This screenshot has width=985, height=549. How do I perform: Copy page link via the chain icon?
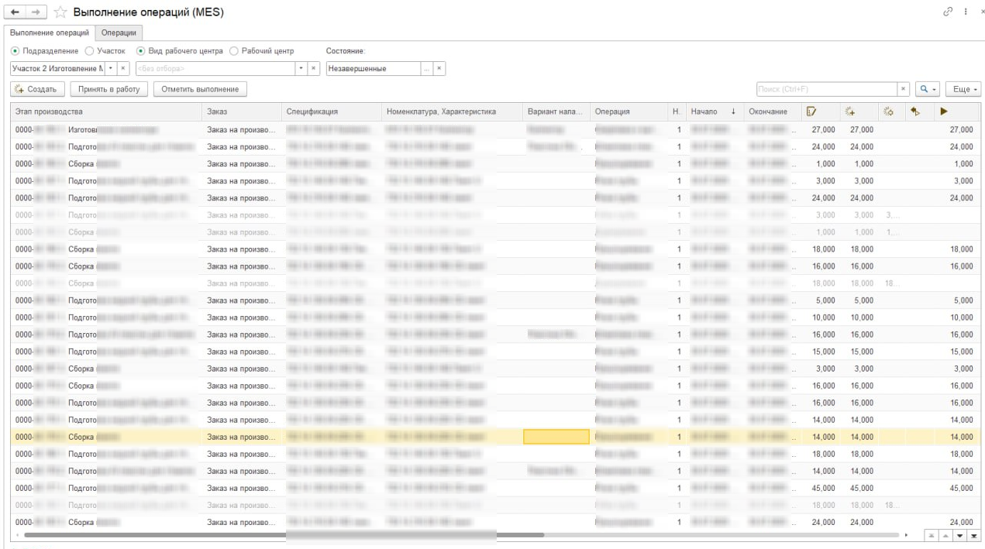[945, 12]
